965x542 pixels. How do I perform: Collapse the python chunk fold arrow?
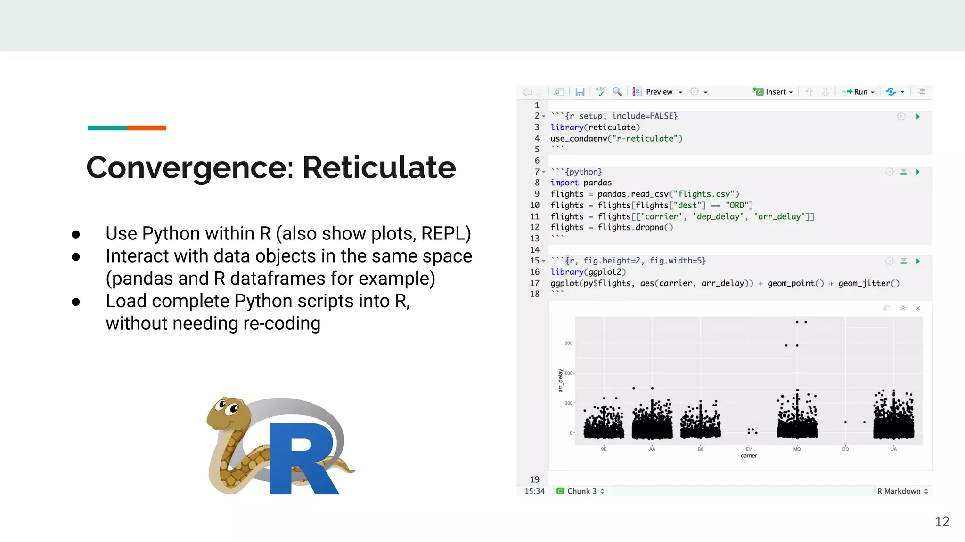tap(544, 172)
